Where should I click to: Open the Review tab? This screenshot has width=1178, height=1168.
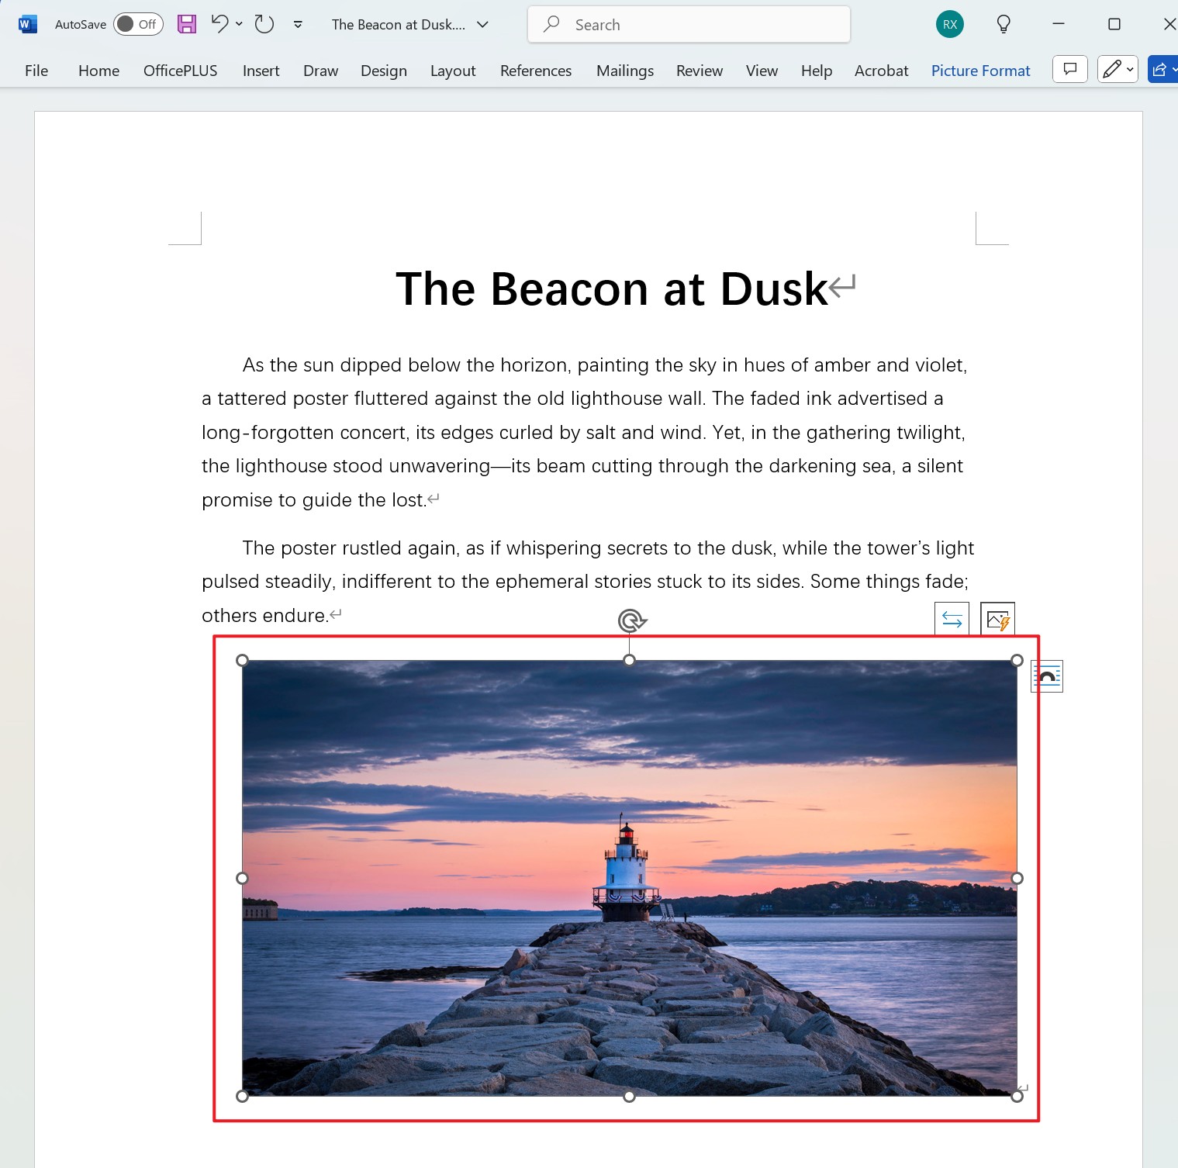700,71
